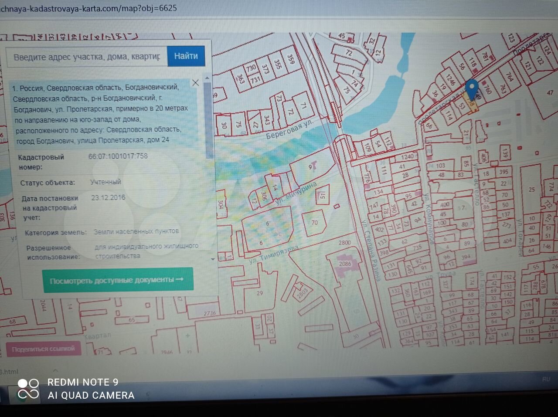The image size is (558, 417).
Task: Click parcel 2086 on the map
Action: 345,264
